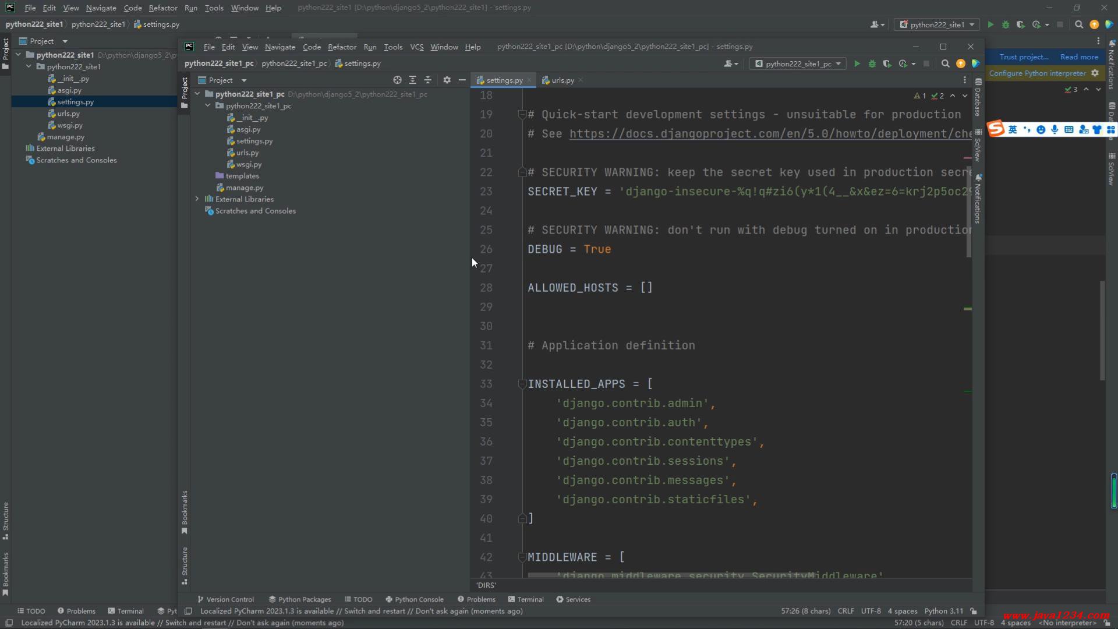Jump to previous highlighted error arrow
The image size is (1118, 629).
(953, 96)
